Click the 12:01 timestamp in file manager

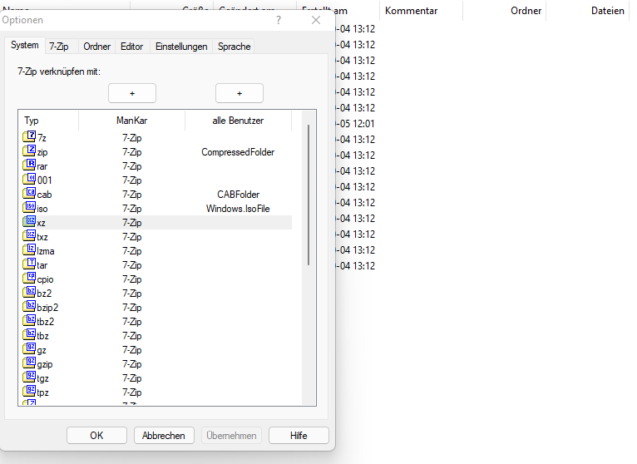(x=363, y=124)
